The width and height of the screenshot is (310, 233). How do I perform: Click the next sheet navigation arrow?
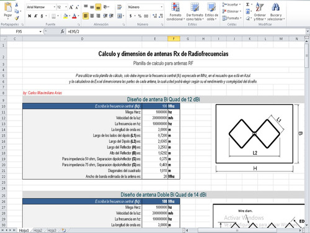(10, 230)
